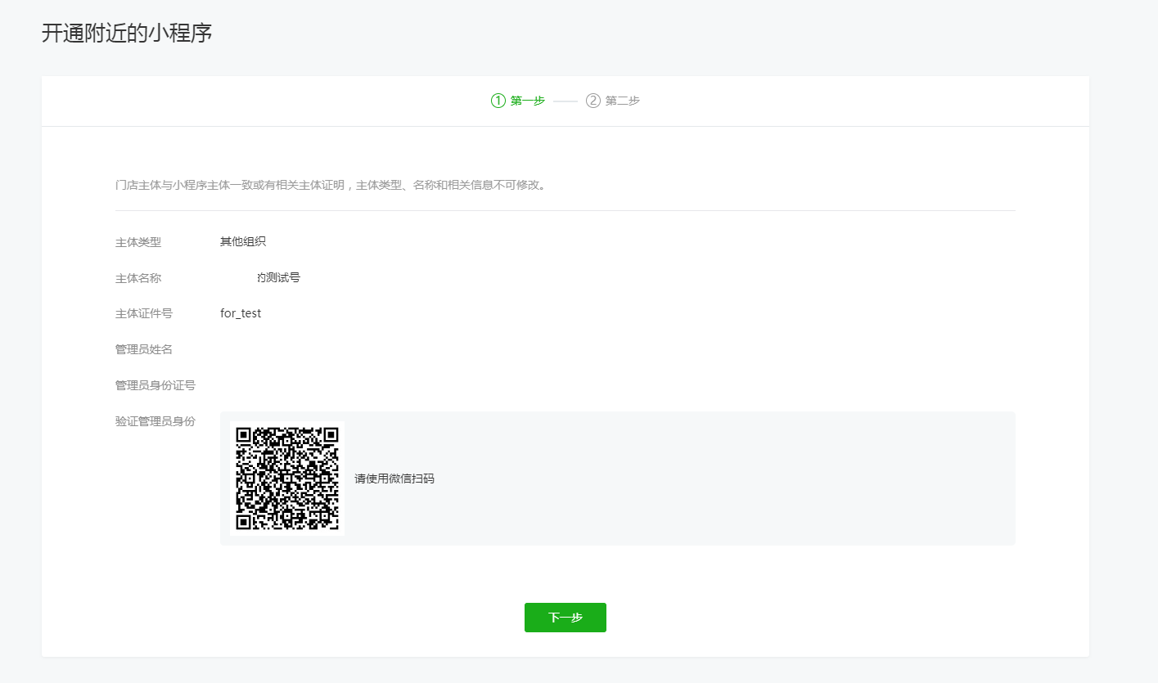The width and height of the screenshot is (1158, 683).
Task: Click the 验证管理员身份 label
Action: pyautogui.click(x=155, y=421)
